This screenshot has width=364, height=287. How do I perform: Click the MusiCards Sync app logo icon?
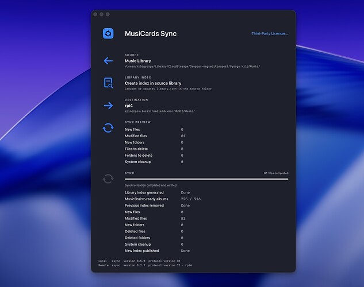108,34
